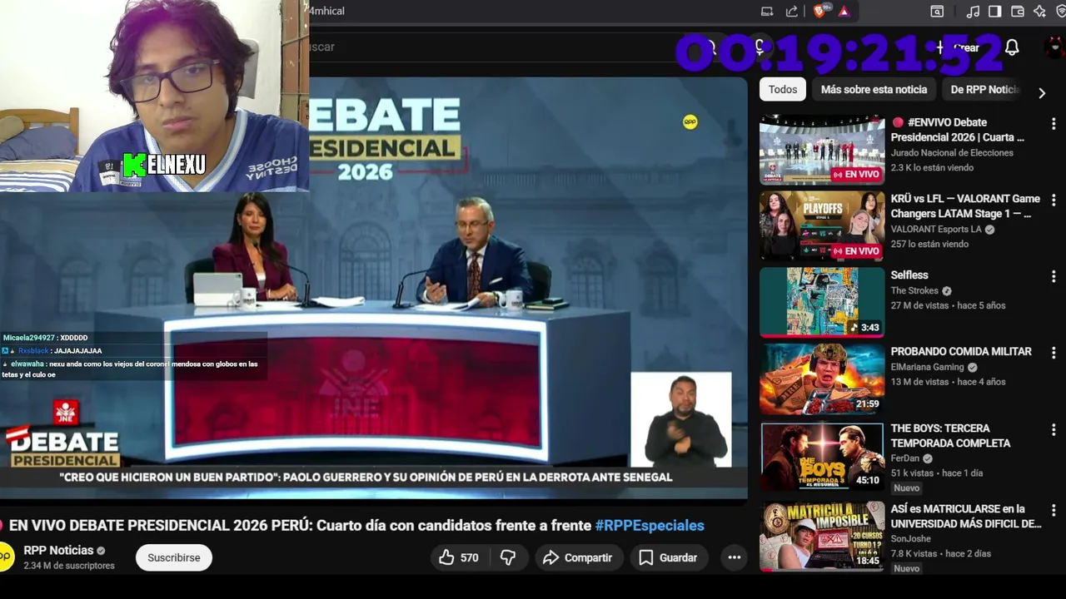The width and height of the screenshot is (1066, 599).
Task: Click EN VIVO badge on debate thumbnail
Action: pyautogui.click(x=857, y=175)
